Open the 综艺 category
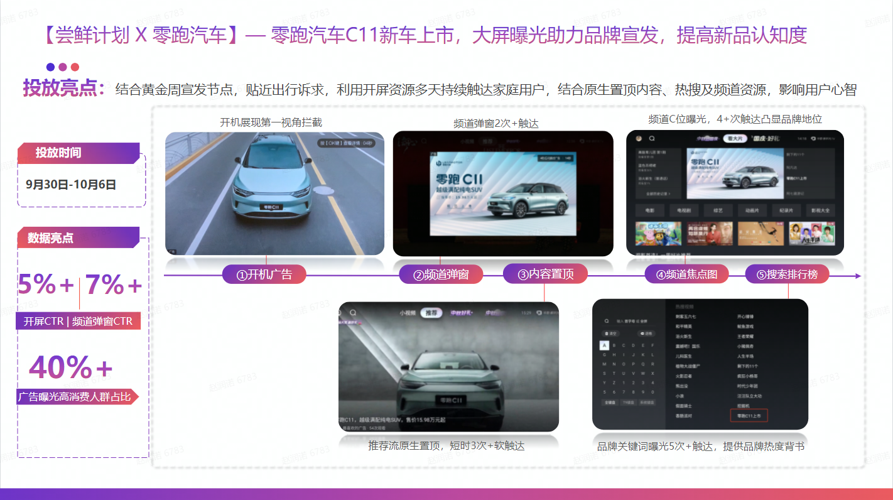This screenshot has height=500, width=893. click(718, 210)
